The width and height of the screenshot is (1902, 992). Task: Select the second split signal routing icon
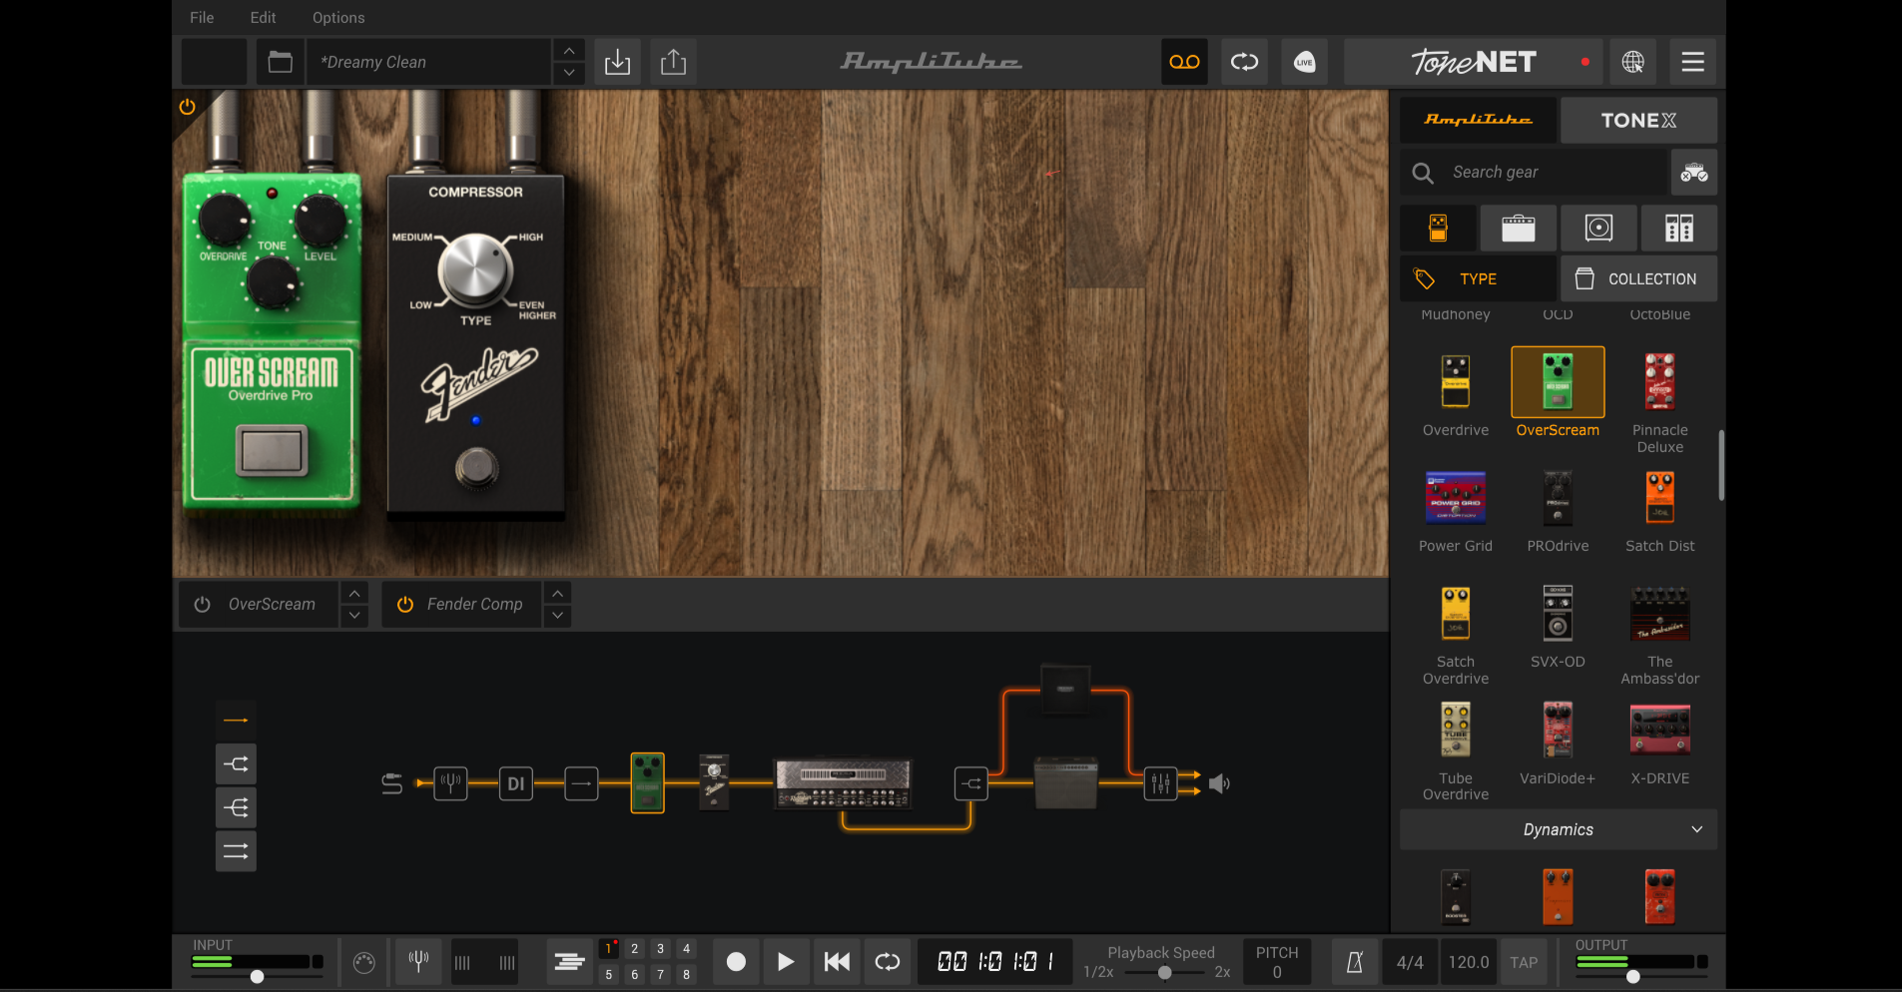(x=236, y=764)
